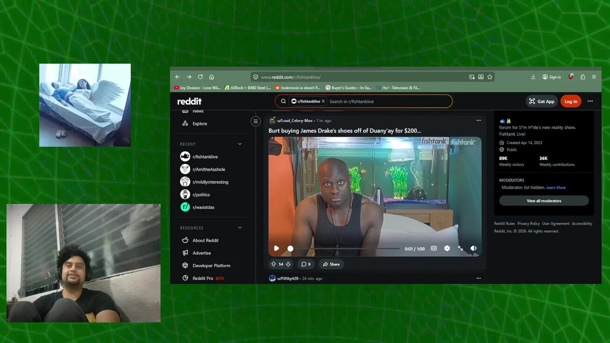
Task: Open the Joy Division bookmark
Action: click(197, 88)
